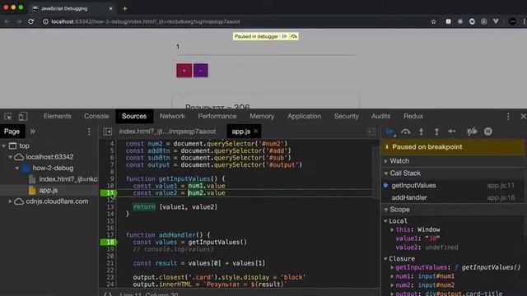This screenshot has height=296, width=527.
Task: Toggle breakpoint on line 18
Action: point(109,242)
